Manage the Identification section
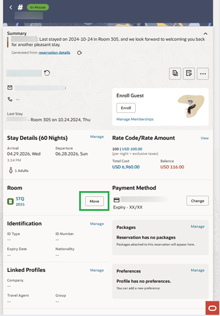Image resolution: width=220 pixels, height=316 pixels. (x=97, y=224)
